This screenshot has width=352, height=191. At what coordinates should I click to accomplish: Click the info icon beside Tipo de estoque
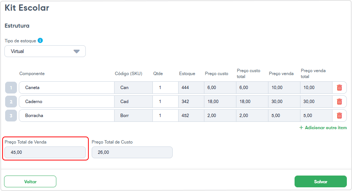pos(40,40)
